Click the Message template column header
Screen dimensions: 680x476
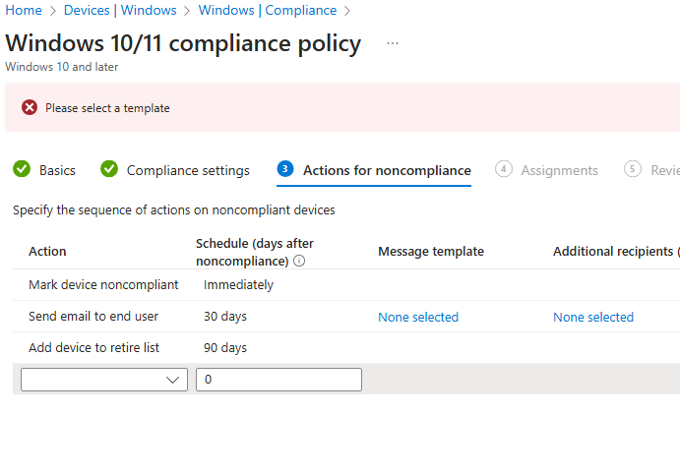click(431, 252)
